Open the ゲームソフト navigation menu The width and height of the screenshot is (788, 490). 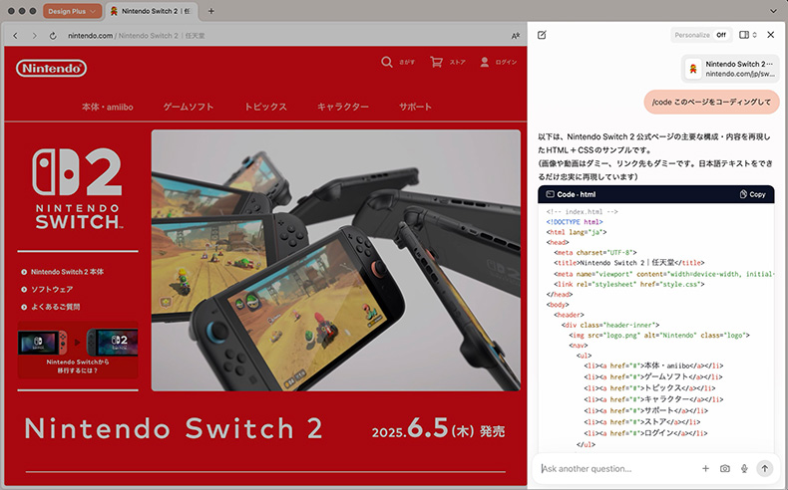pos(189,107)
